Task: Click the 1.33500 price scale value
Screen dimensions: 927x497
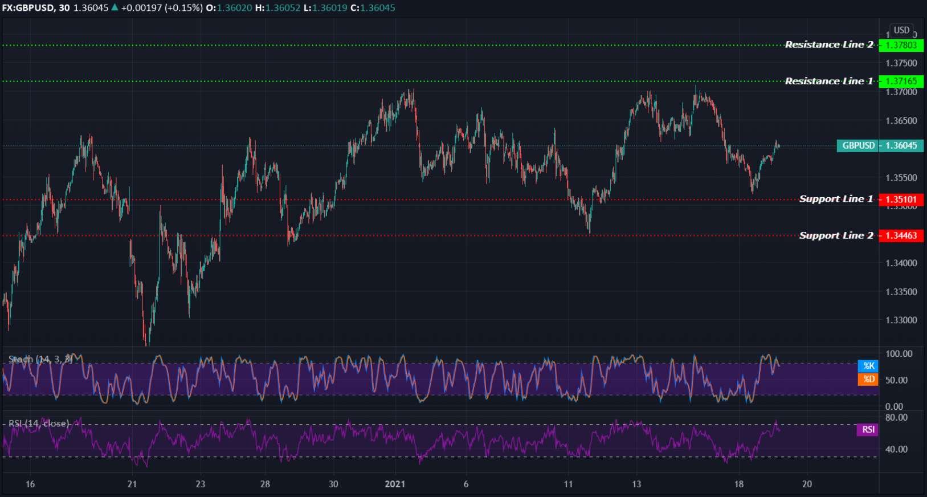Action: (901, 292)
